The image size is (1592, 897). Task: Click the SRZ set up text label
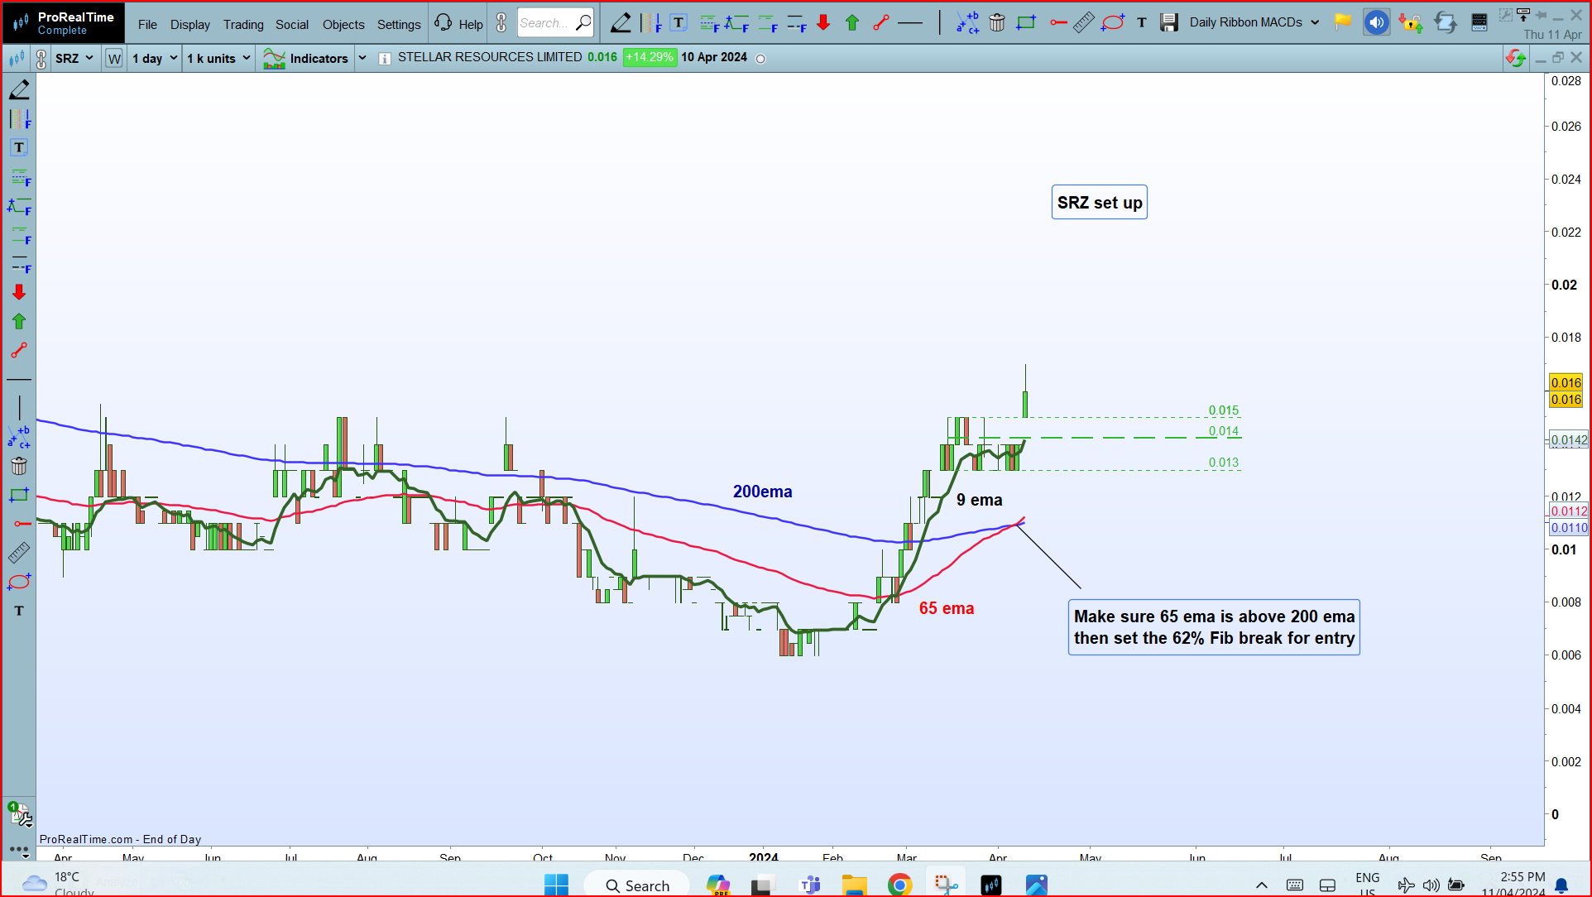pos(1100,203)
